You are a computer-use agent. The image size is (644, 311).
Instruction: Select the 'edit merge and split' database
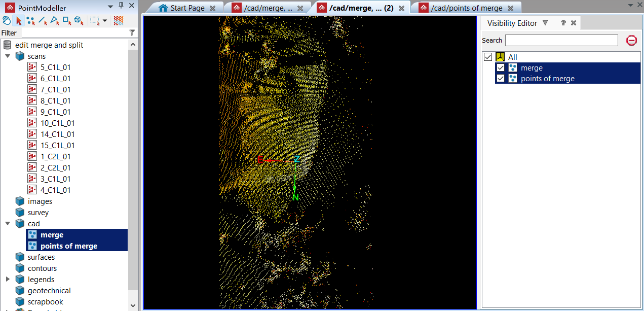[49, 45]
